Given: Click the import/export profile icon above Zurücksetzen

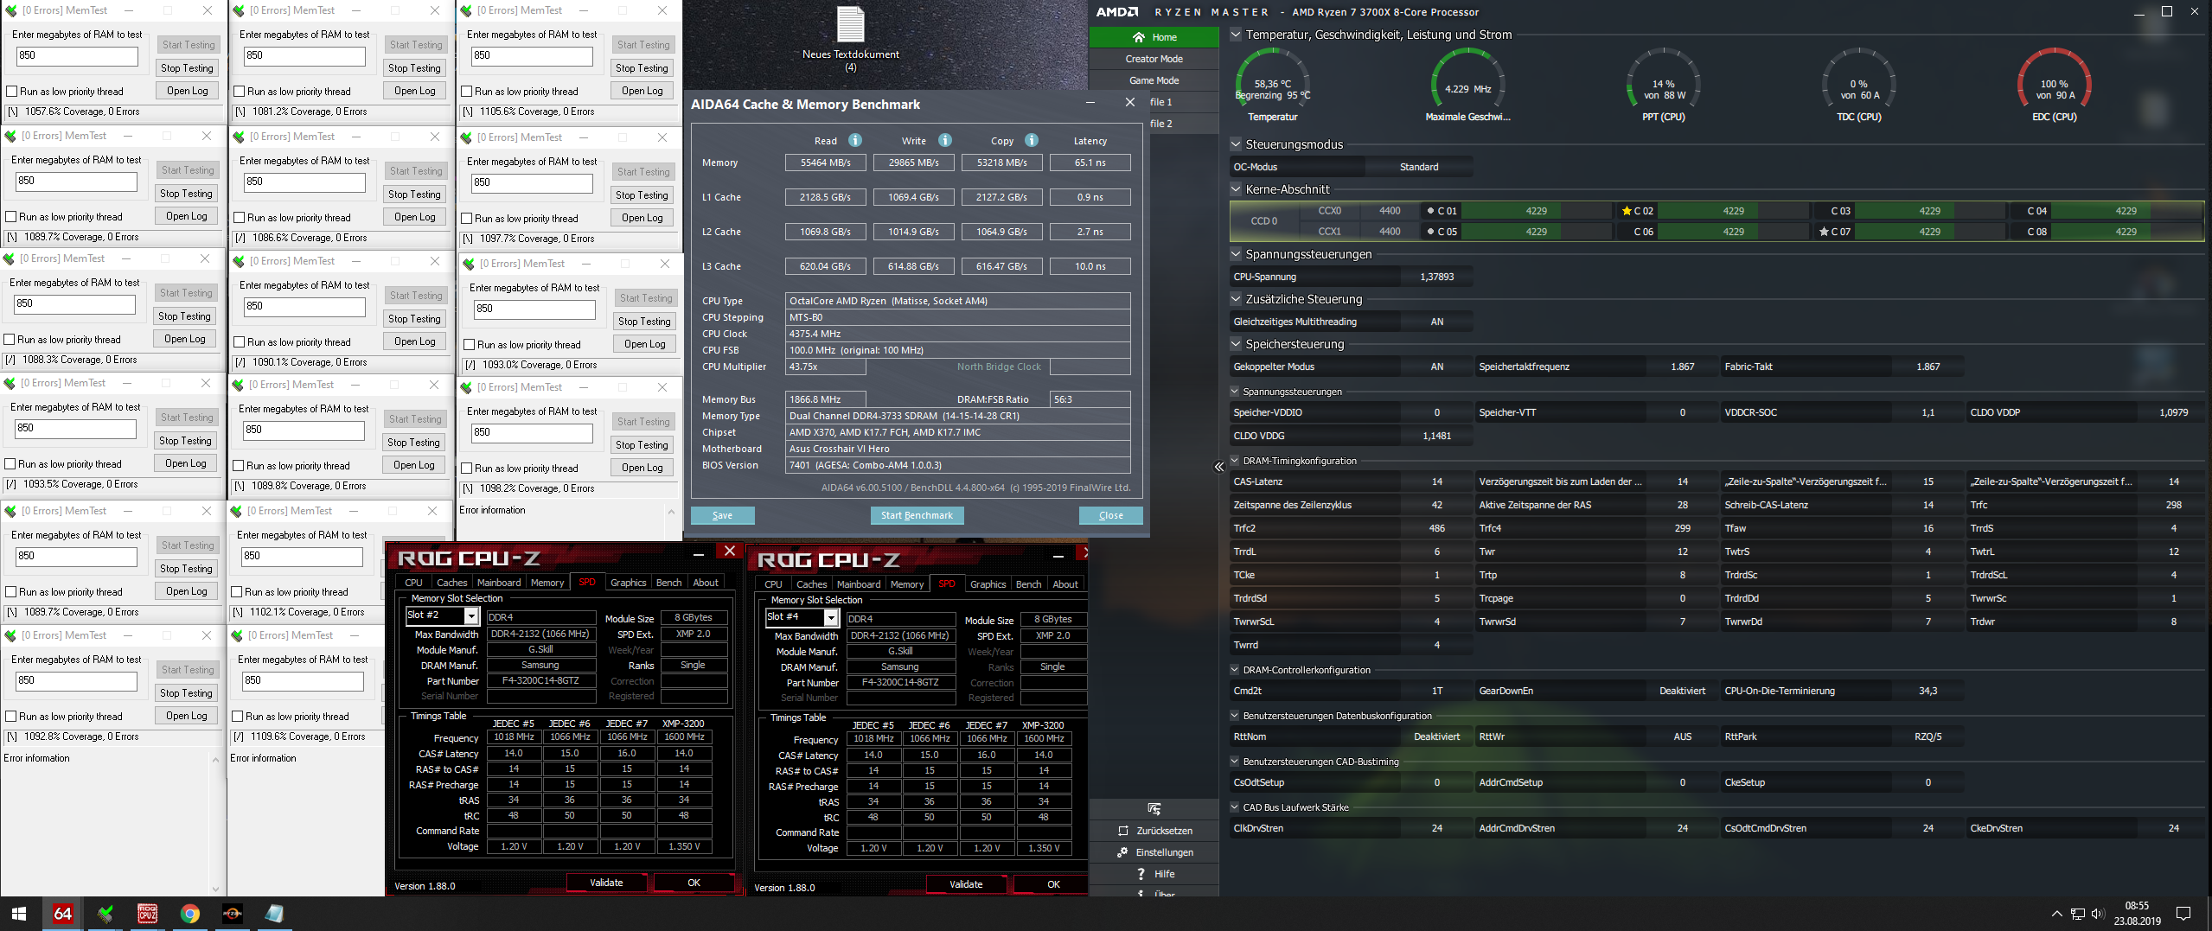Looking at the screenshot, I should pyautogui.click(x=1154, y=808).
